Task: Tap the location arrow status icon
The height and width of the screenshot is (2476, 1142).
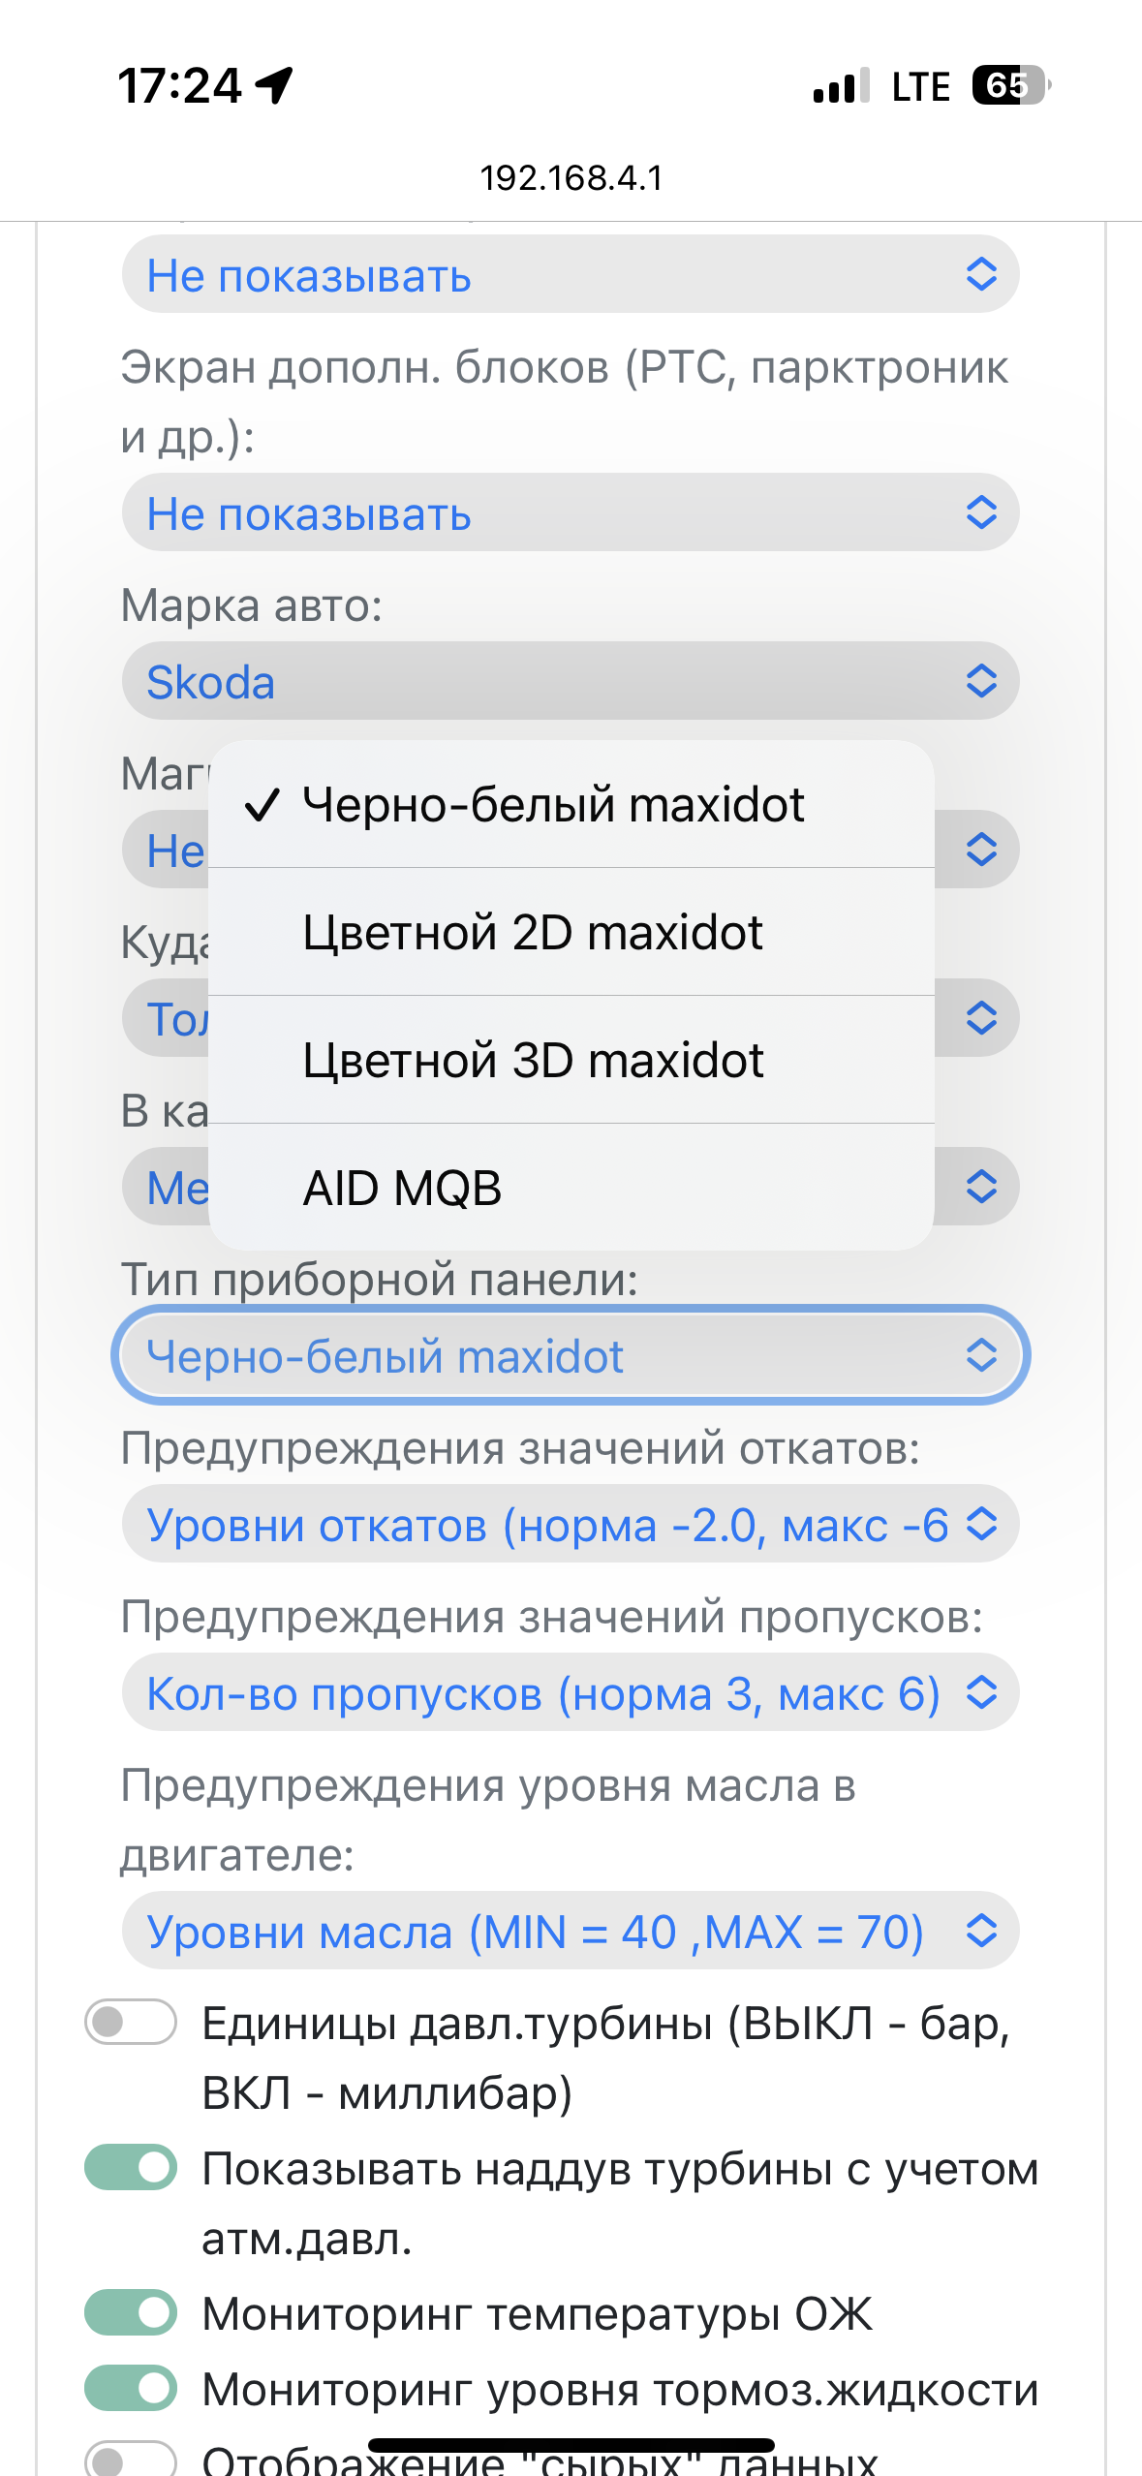Action: pyautogui.click(x=274, y=85)
